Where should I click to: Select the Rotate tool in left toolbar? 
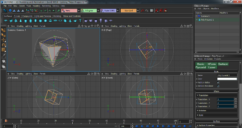[3, 45]
